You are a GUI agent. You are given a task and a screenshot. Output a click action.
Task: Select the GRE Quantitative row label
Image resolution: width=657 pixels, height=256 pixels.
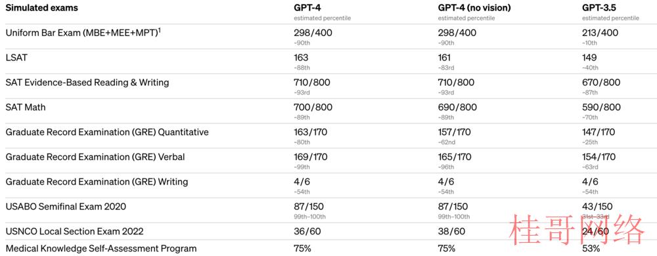tap(107, 132)
